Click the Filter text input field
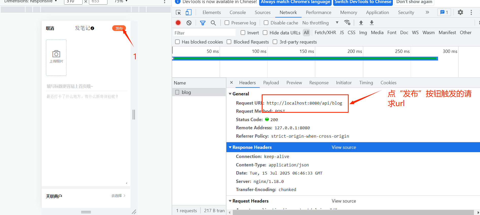 coord(204,33)
